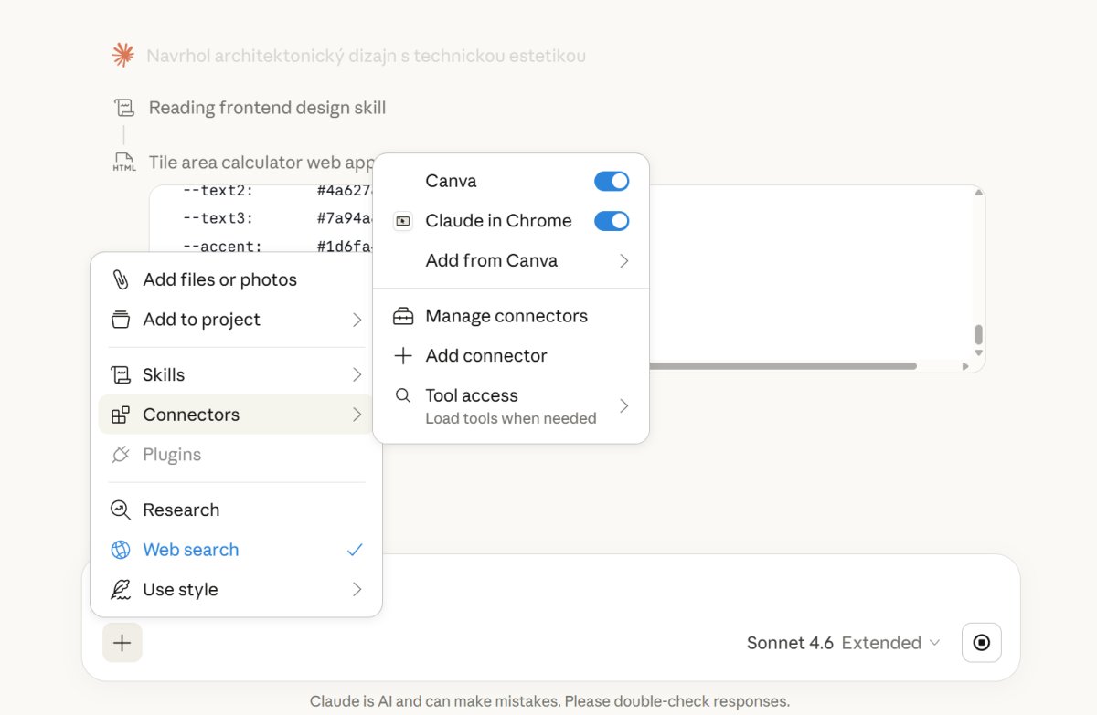Open Reading frontend design skill step
The height and width of the screenshot is (715, 1097).
point(267,108)
